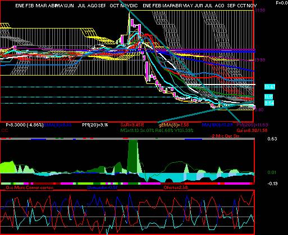This screenshot has height=235, width=288.
Task: Click the tall dark green oscillator spike
Action: point(132,156)
